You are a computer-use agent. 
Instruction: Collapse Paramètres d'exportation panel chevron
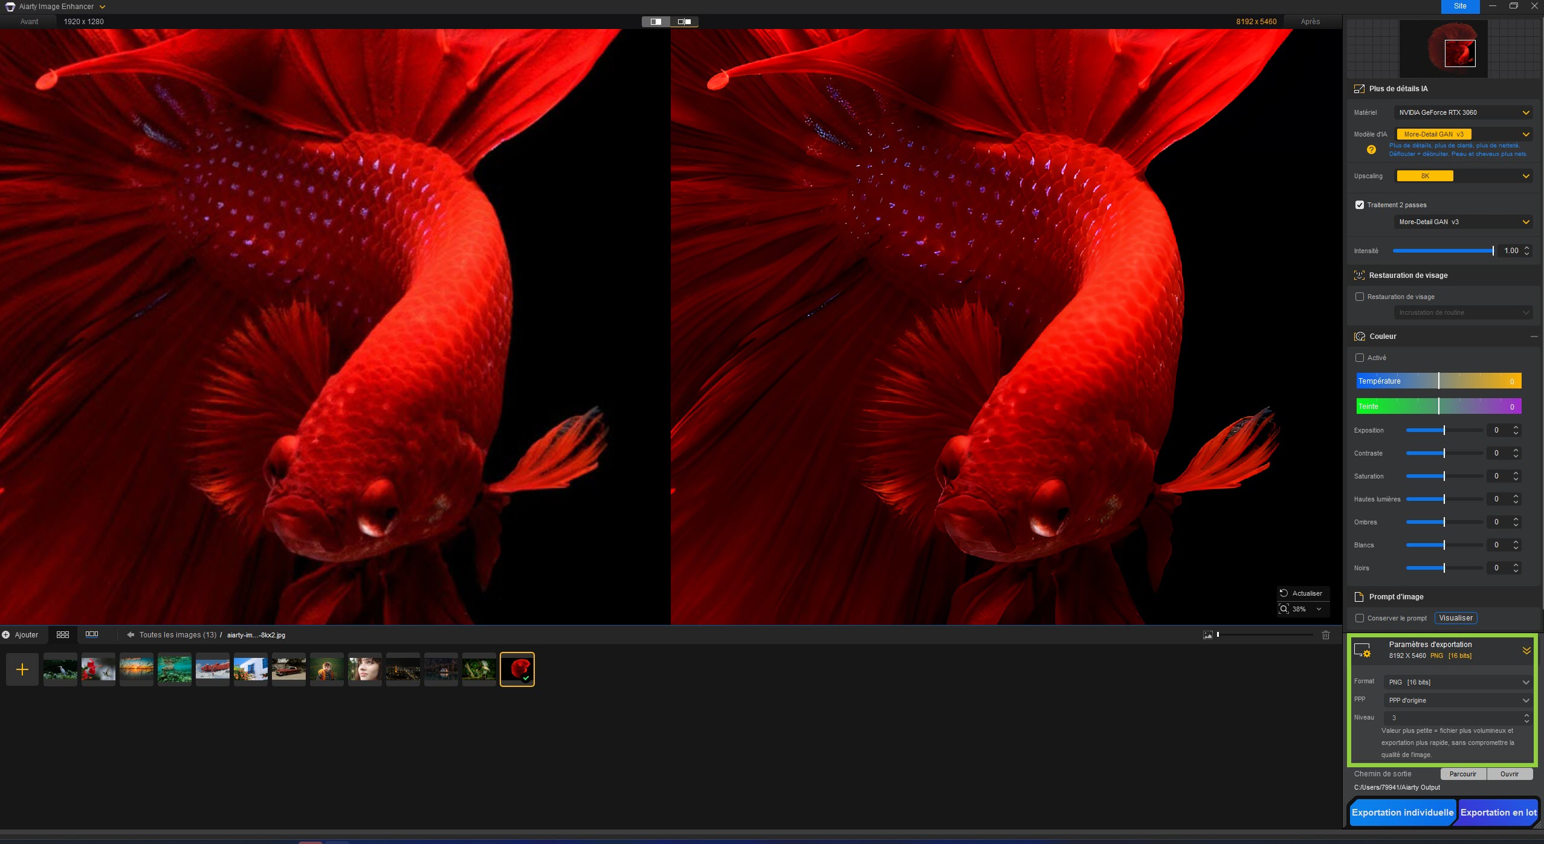[1526, 650]
